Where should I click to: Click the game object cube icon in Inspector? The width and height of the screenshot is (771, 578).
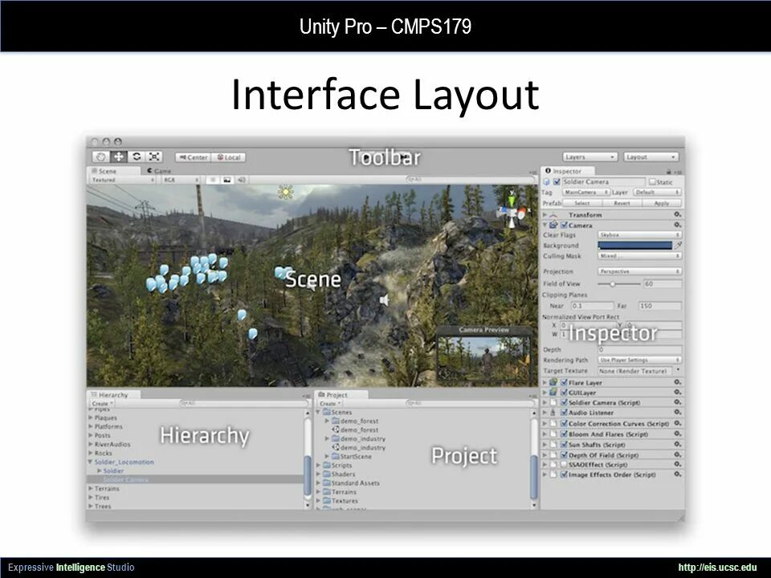coord(546,182)
